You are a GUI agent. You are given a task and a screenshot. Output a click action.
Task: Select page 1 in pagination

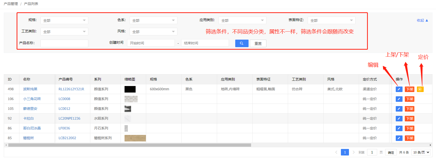click(345, 152)
